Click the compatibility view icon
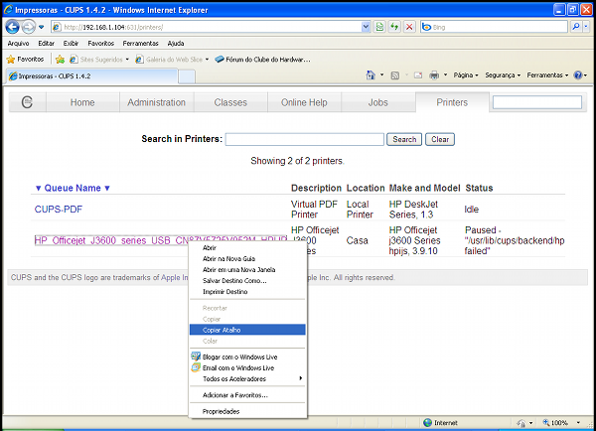 [x=379, y=27]
